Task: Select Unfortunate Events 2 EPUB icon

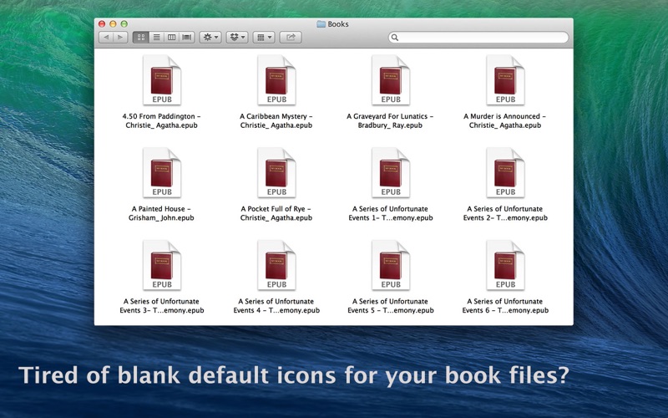Action: point(505,173)
